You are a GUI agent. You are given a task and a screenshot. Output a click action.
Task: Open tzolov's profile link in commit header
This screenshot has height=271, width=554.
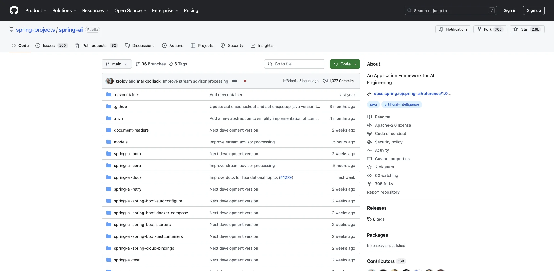coord(121,81)
